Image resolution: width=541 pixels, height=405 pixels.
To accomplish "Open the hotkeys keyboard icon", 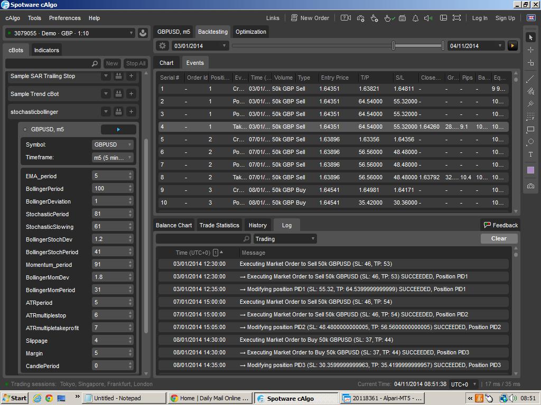I will tap(402, 18).
